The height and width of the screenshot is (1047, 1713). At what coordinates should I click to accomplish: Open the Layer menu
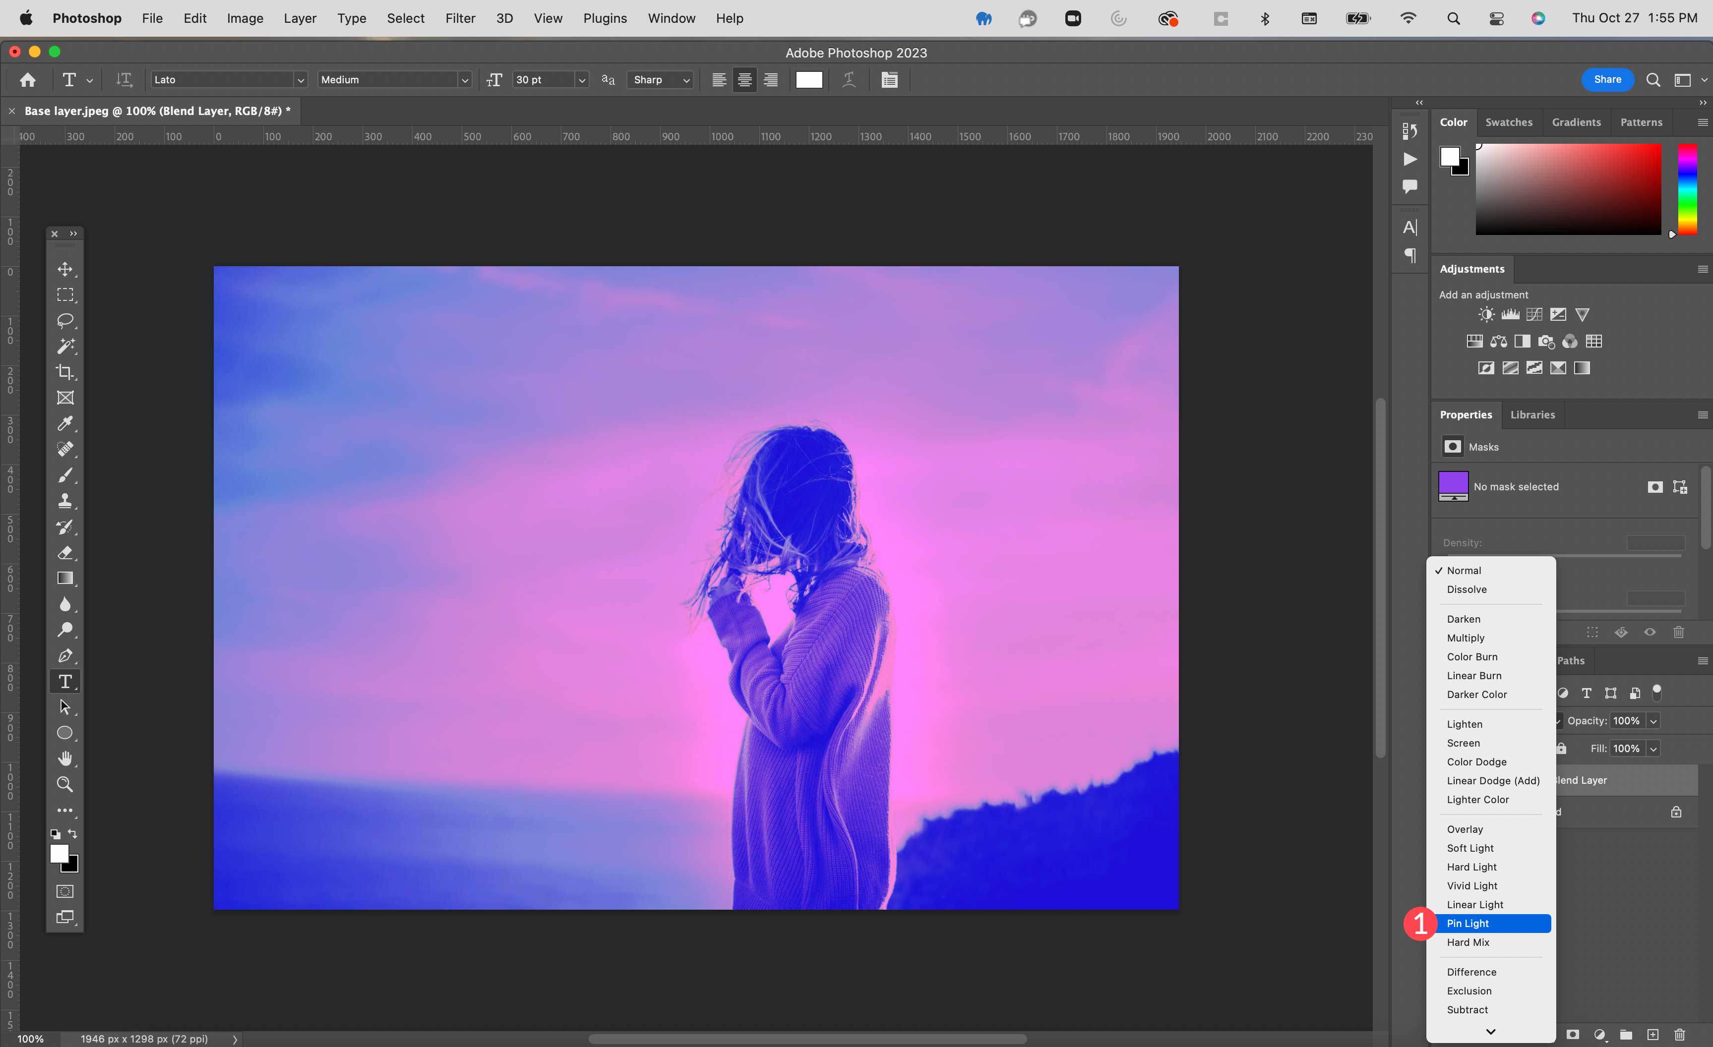(300, 17)
